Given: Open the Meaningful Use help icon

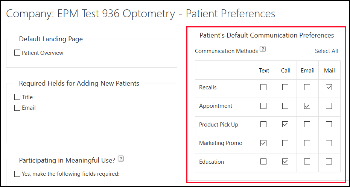Looking at the screenshot, I should pos(121,159).
